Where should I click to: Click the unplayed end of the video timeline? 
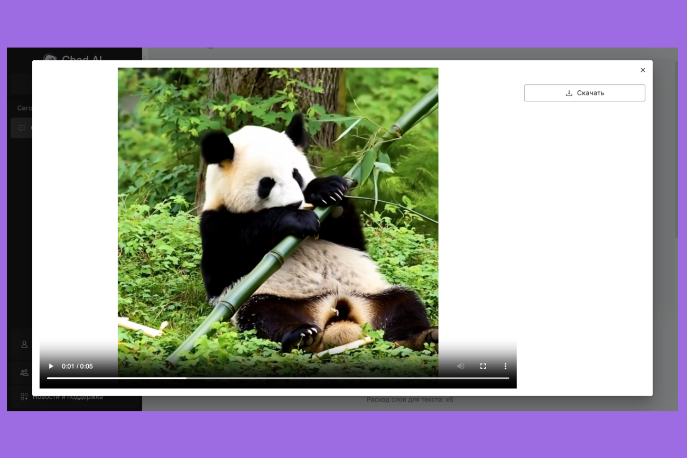[423, 378]
